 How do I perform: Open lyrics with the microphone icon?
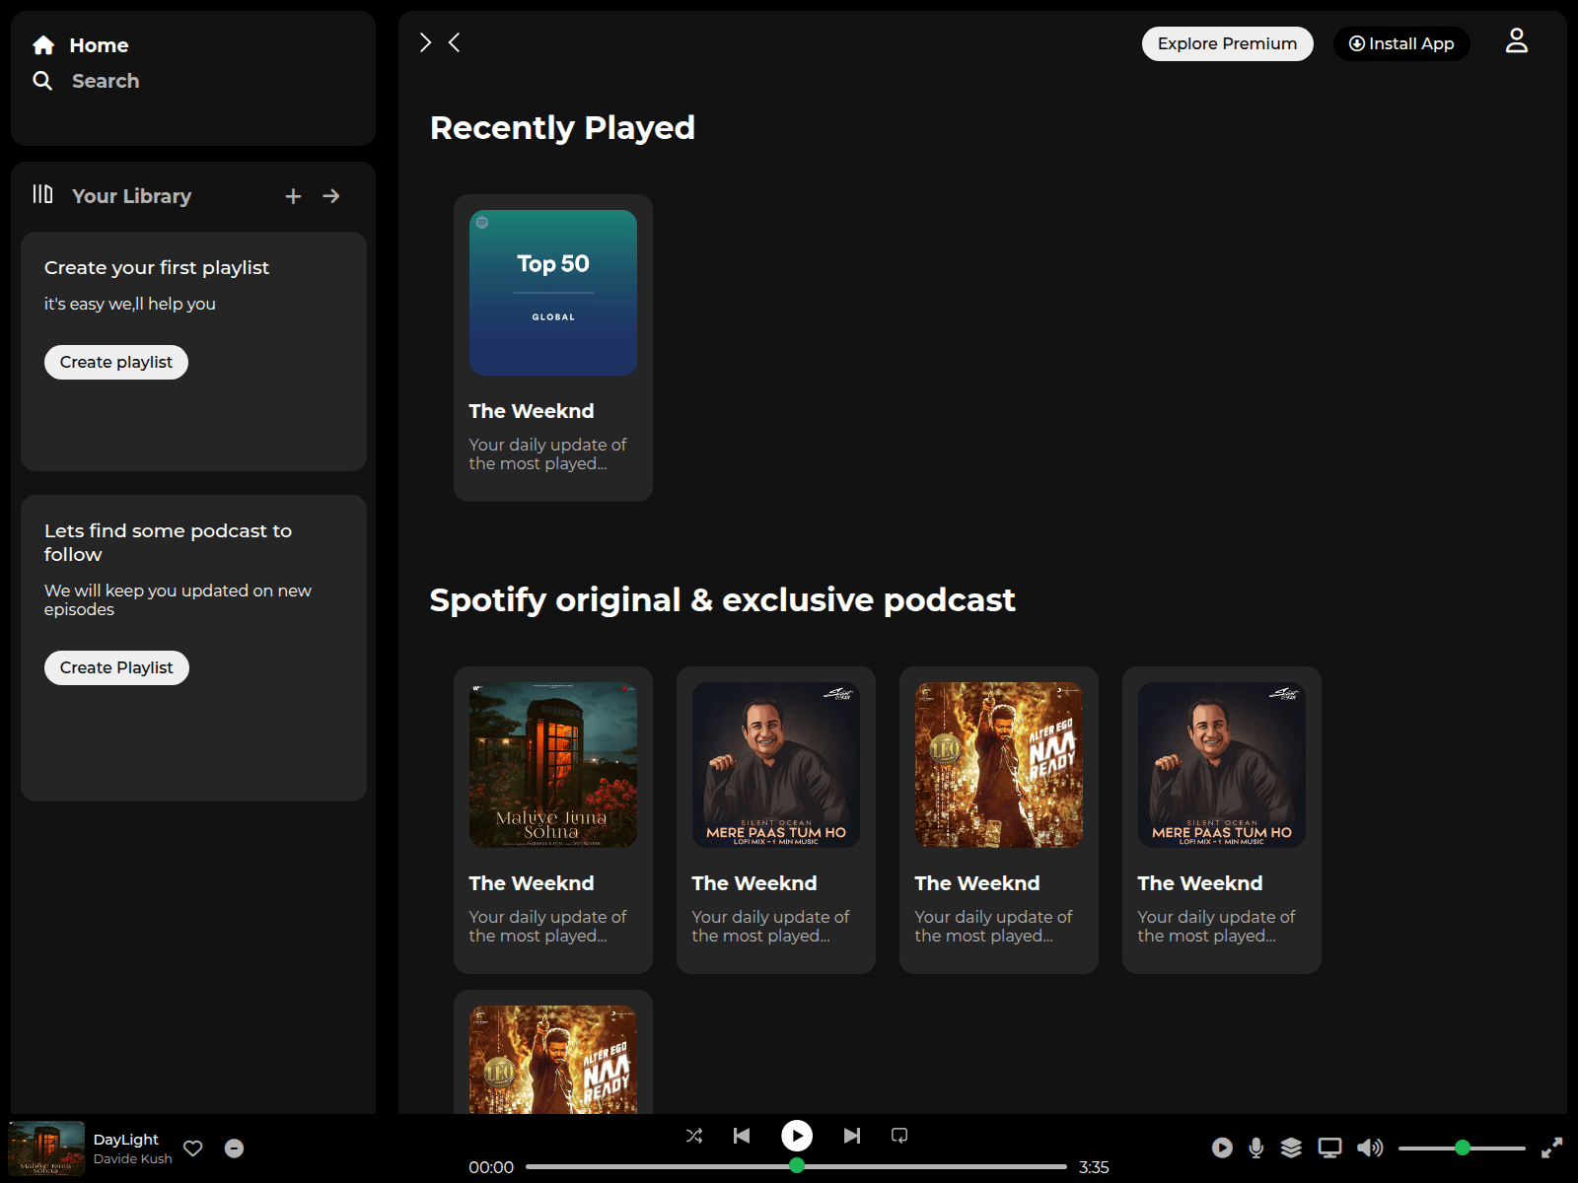tap(1256, 1148)
